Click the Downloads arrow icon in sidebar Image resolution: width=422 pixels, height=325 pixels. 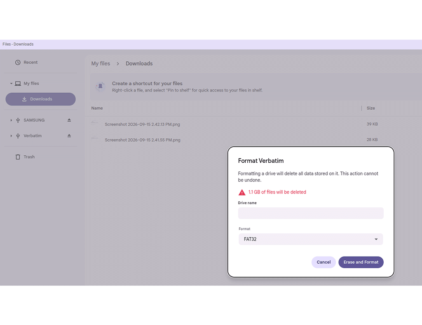click(24, 99)
